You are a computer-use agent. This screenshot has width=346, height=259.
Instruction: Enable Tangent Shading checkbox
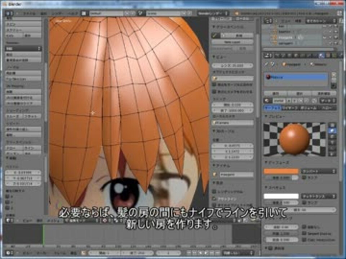click(304, 233)
